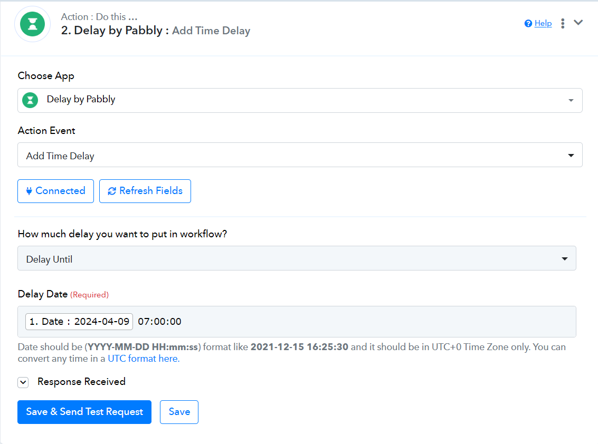Click the large green hourglass step icon

click(x=32, y=24)
